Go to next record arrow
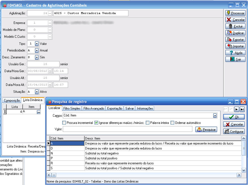The image size is (248, 185). pos(236,109)
